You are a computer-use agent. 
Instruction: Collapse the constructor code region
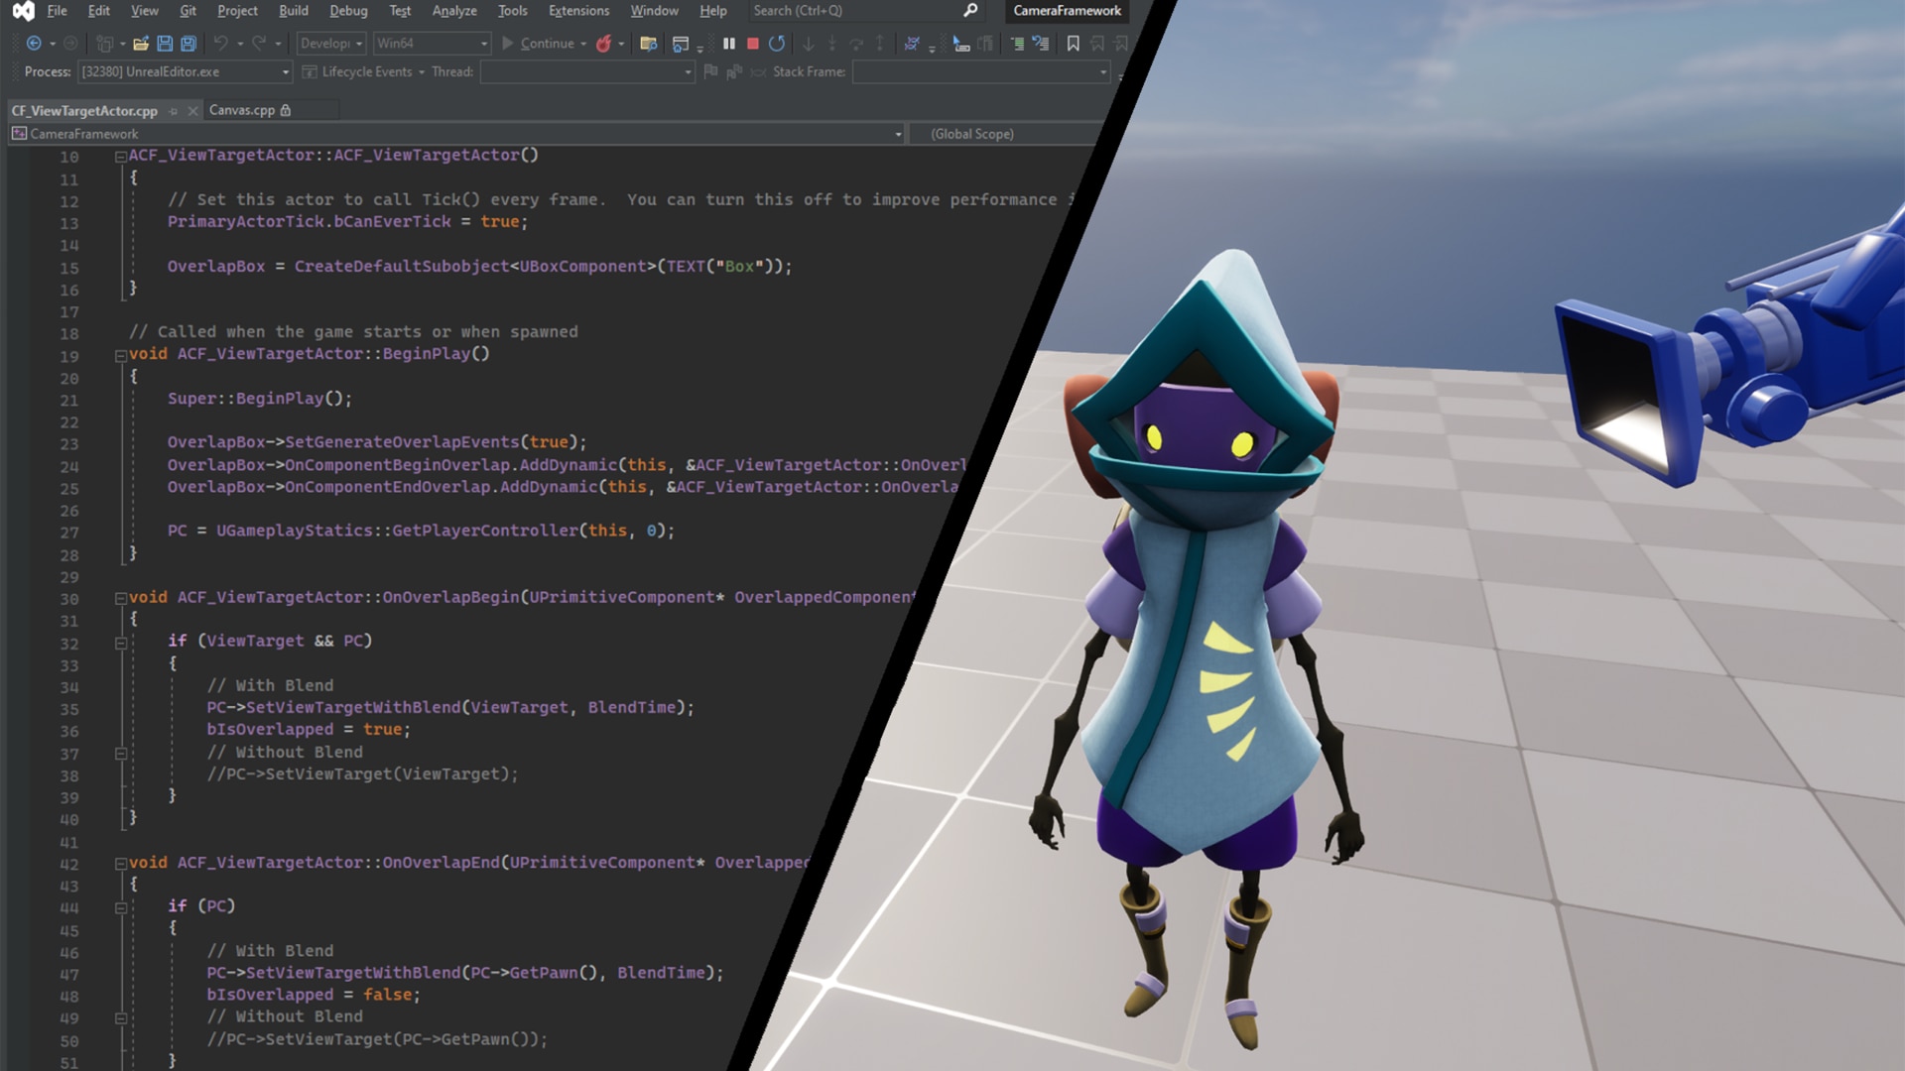[x=120, y=156]
